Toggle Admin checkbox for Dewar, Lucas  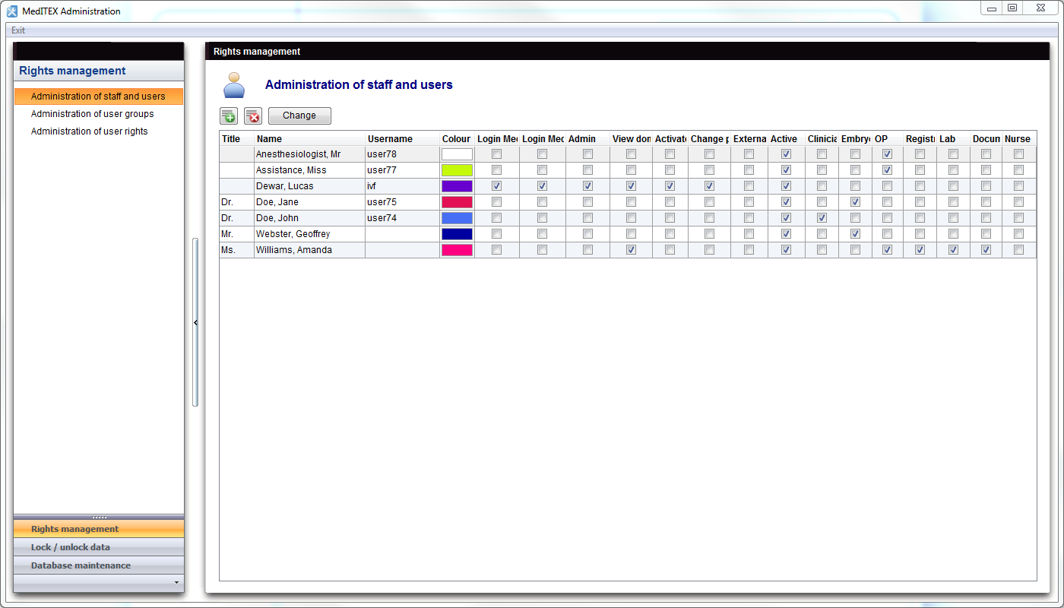click(x=587, y=186)
